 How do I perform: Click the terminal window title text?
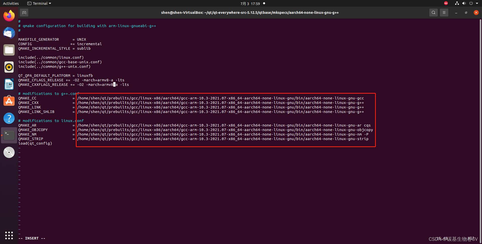click(x=250, y=13)
